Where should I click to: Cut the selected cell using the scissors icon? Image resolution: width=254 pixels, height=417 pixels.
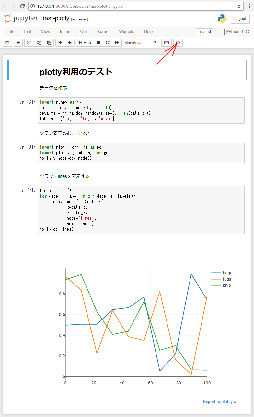29,42
